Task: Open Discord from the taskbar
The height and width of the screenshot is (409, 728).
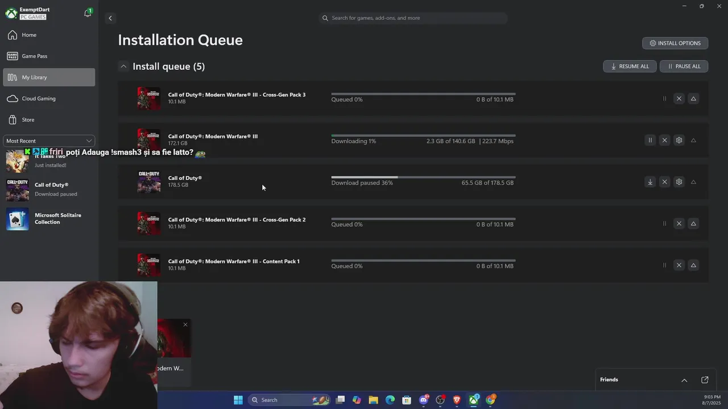Action: coord(424,400)
